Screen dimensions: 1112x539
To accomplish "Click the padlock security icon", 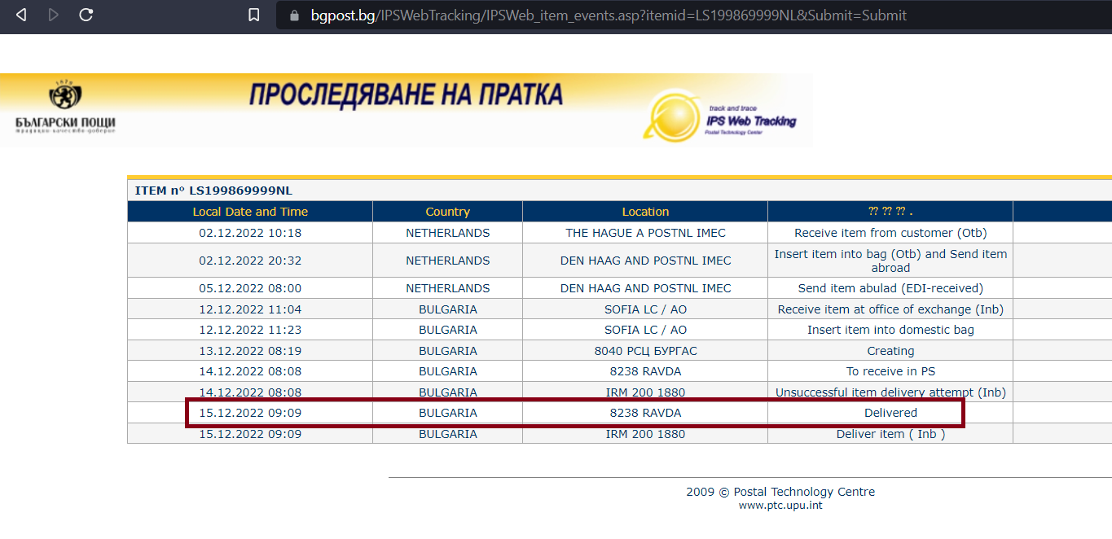I will 294,15.
